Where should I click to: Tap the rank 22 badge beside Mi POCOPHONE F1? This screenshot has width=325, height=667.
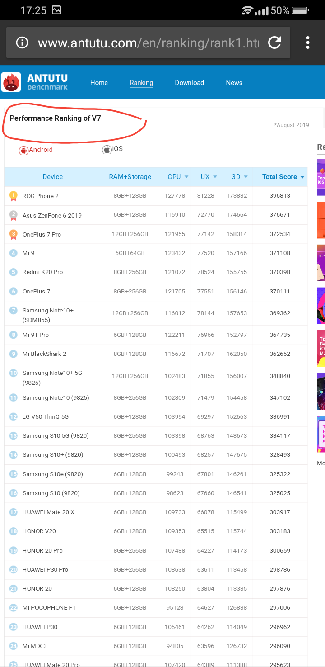pos(14,607)
